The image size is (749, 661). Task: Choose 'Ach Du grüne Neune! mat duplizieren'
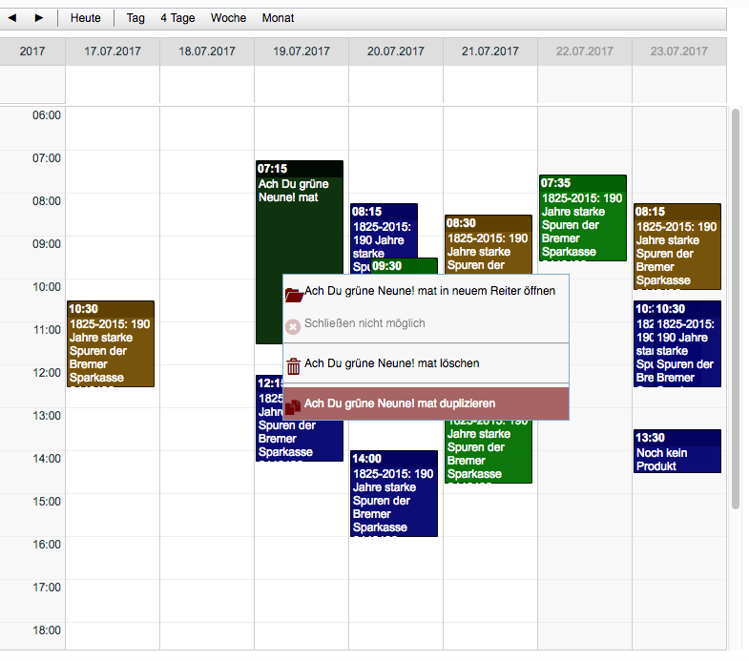tap(400, 403)
